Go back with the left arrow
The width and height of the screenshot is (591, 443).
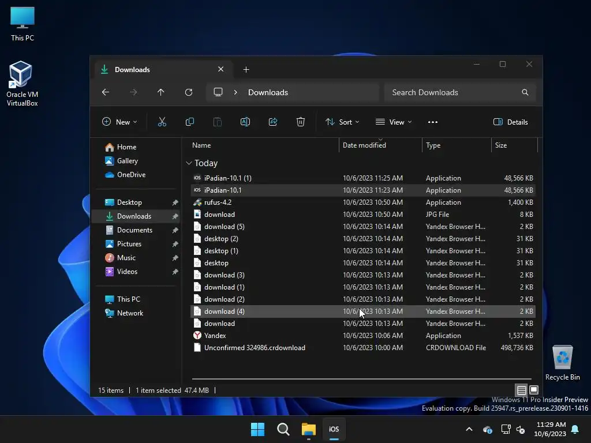(106, 92)
